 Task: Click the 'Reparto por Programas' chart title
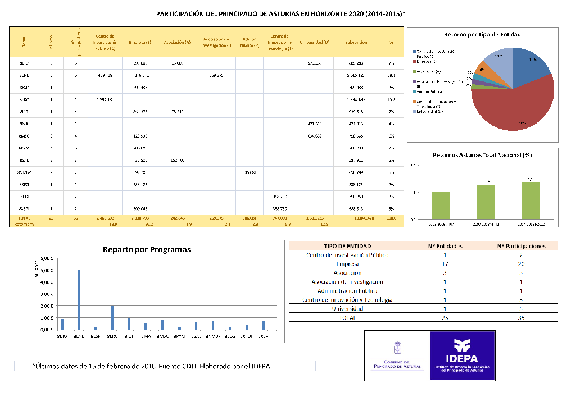(x=147, y=249)
